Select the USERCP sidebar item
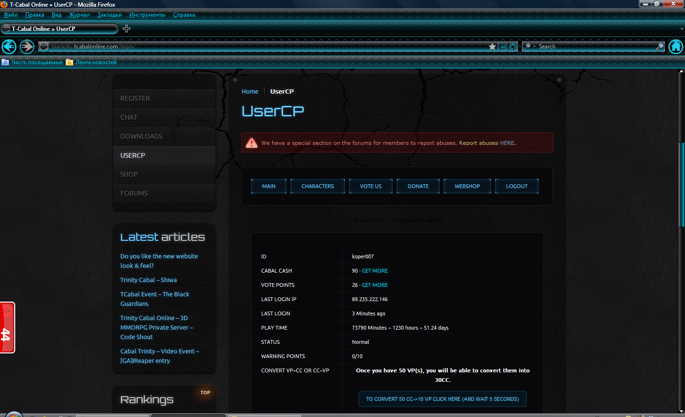685x417 pixels. point(164,155)
